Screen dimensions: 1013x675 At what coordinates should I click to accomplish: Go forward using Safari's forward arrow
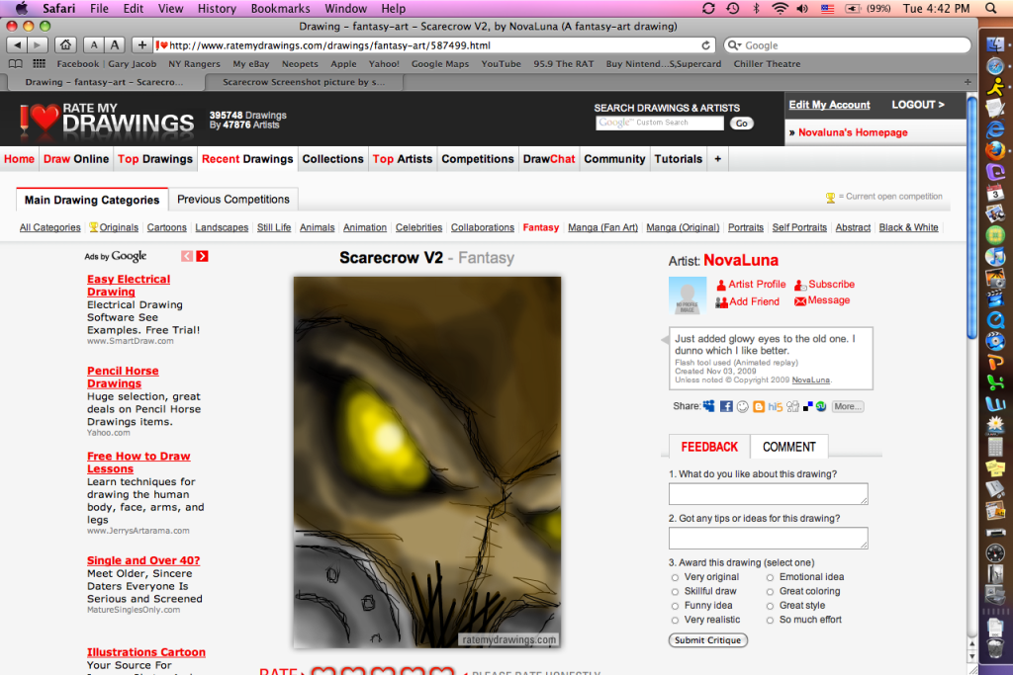38,45
